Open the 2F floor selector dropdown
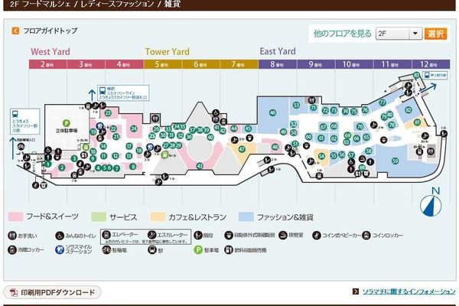Screen dimensions: 459x306 coord(399,34)
